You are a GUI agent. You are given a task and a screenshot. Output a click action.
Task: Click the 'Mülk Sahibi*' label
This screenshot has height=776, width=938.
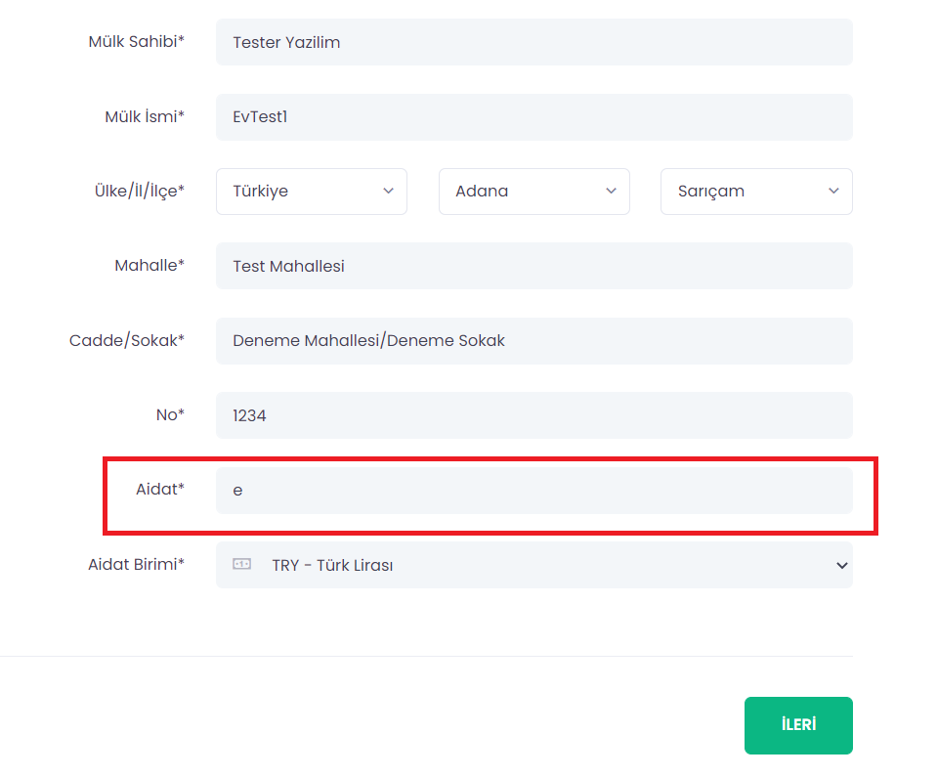click(x=136, y=41)
